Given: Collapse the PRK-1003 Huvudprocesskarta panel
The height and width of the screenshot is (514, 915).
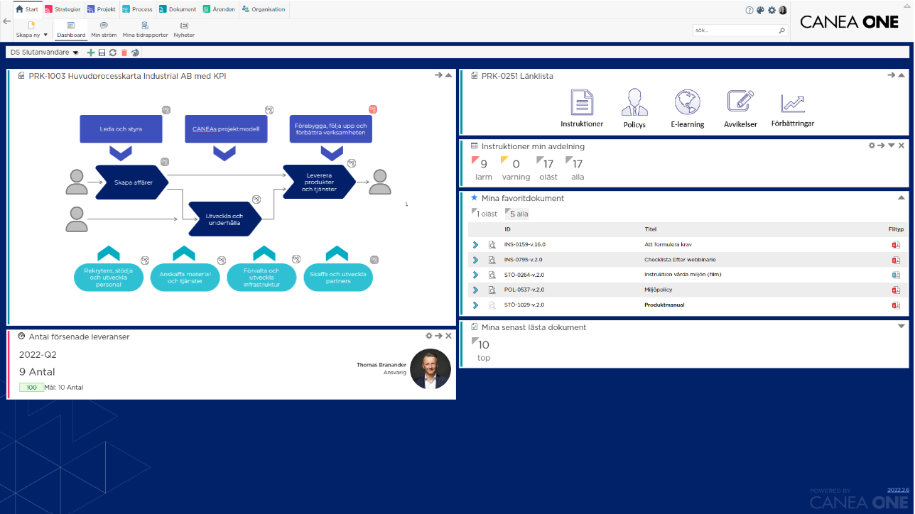Looking at the screenshot, I should point(448,75).
